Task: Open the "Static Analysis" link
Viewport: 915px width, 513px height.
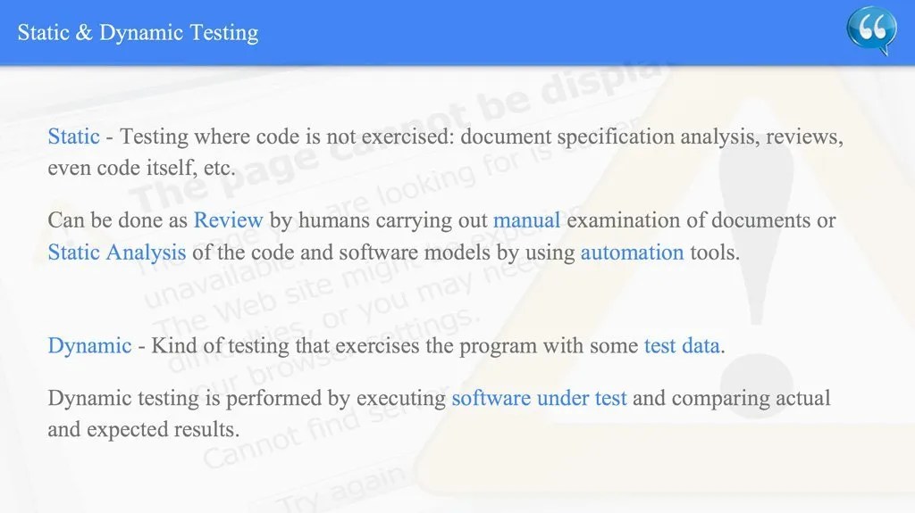Action: 116,252
